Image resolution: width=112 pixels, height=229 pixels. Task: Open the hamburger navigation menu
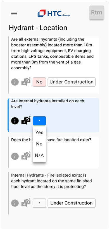point(14,14)
